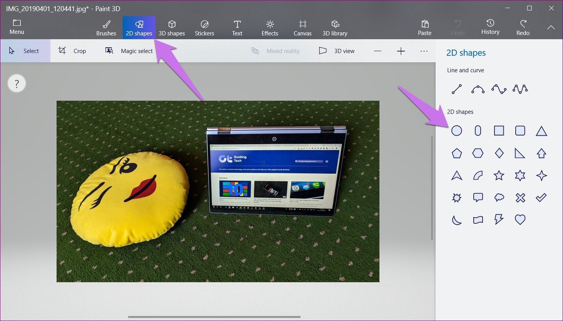
Task: Choose the six-point Star shape
Action: point(520,175)
